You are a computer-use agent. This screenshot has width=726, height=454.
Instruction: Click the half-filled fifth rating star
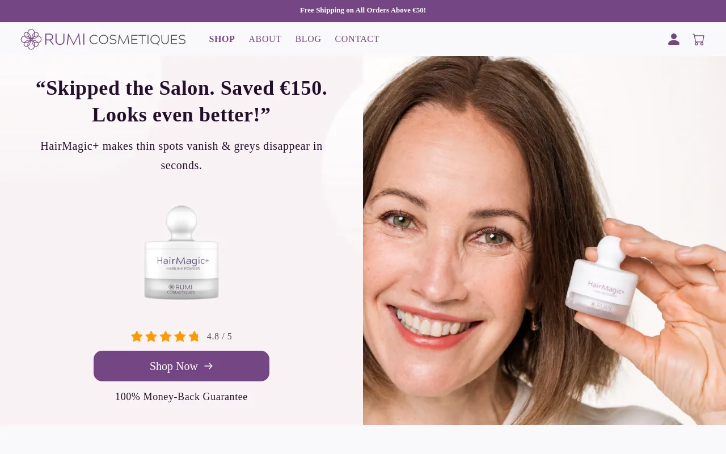pyautogui.click(x=194, y=337)
